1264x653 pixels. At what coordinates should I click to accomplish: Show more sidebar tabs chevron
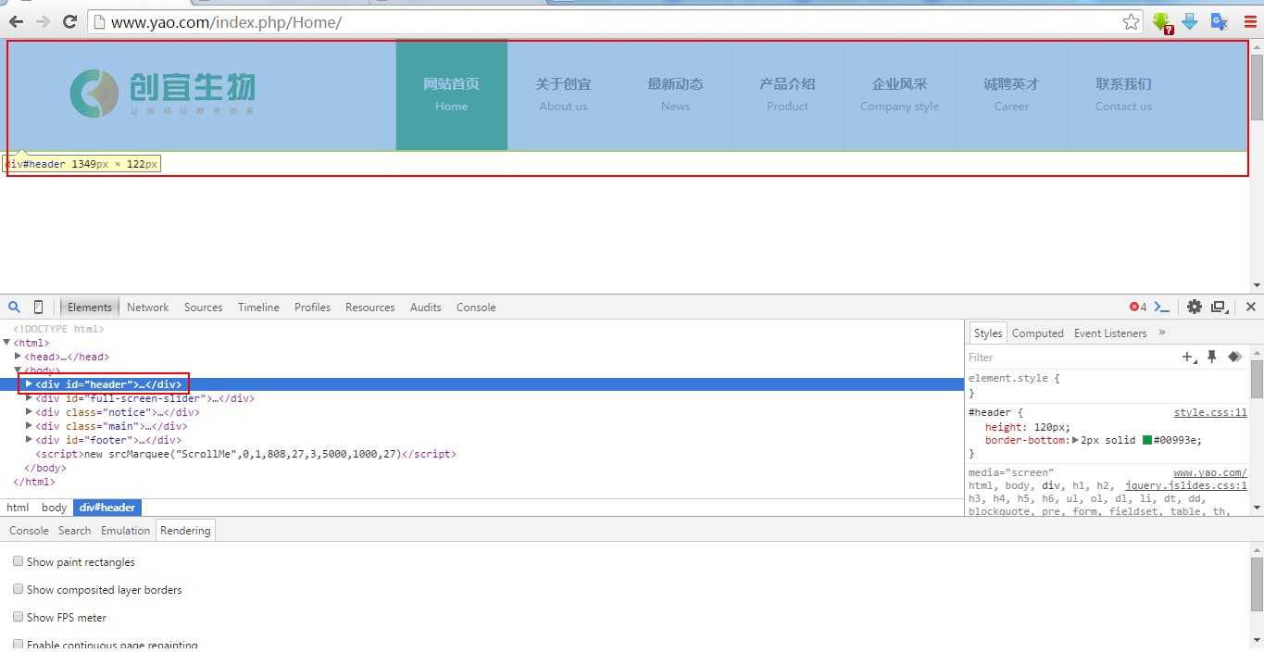point(1162,333)
